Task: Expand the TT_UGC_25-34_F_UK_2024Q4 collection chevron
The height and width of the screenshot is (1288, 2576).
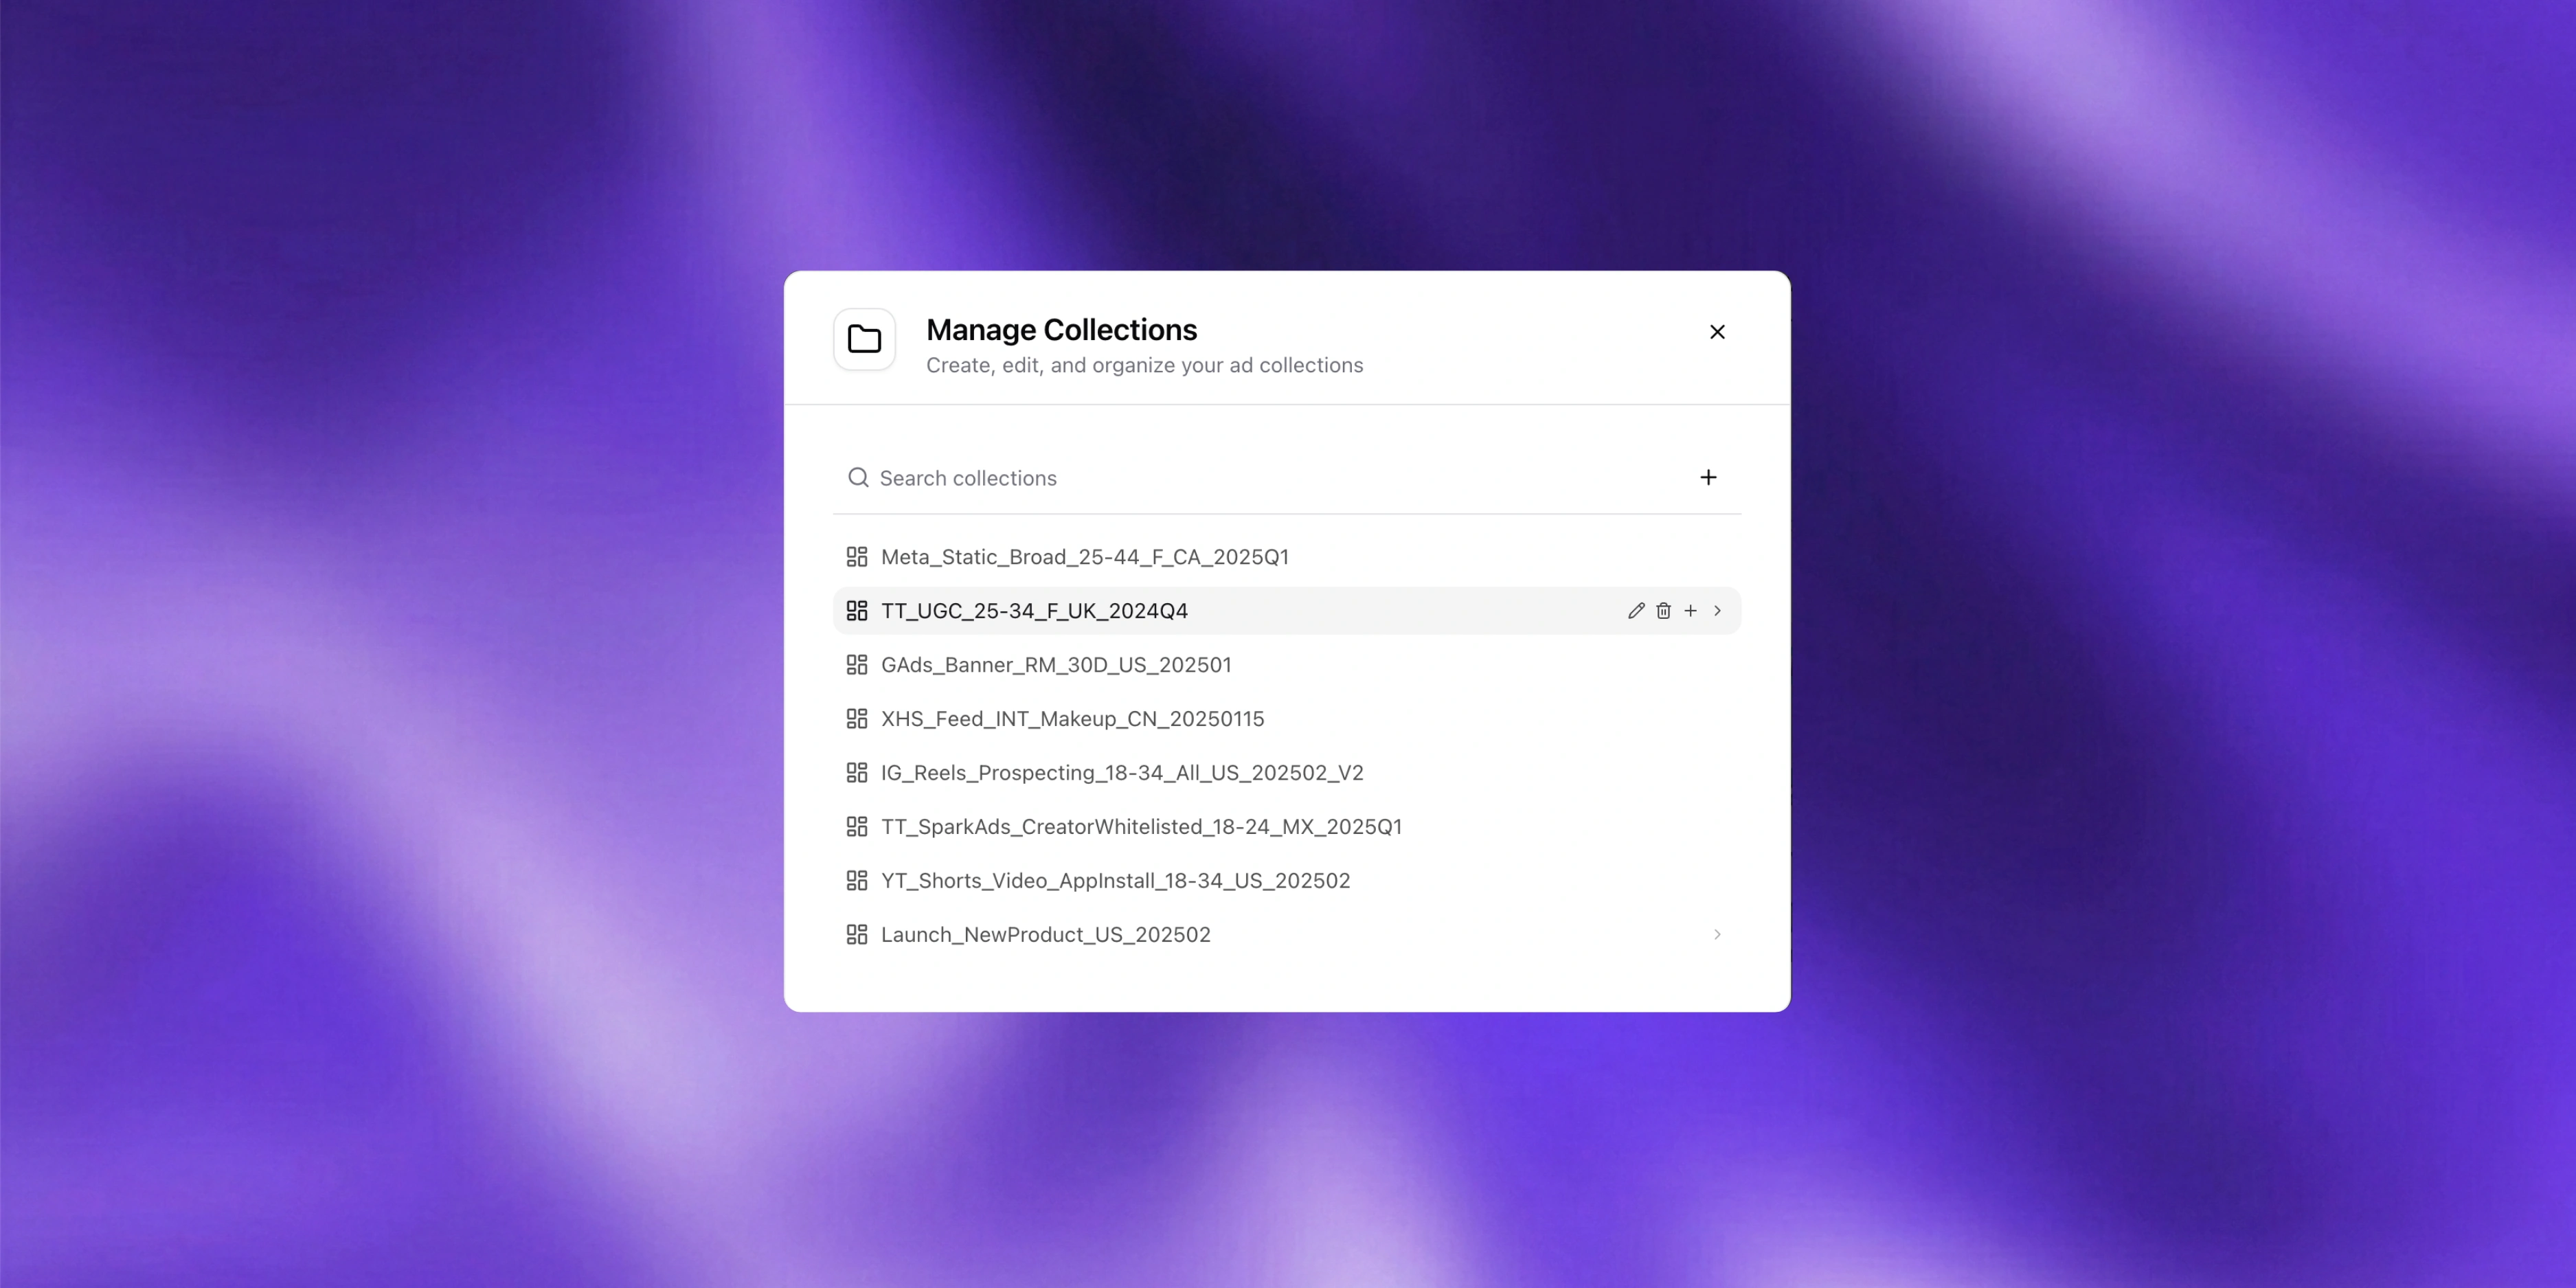Action: tap(1717, 610)
